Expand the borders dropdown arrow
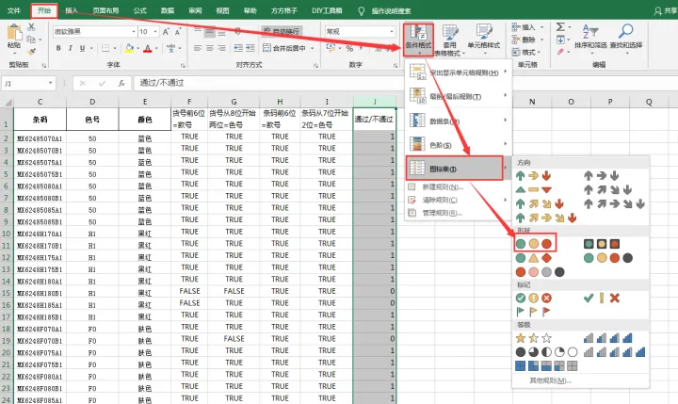Screen dimensions: 678x404 (115, 48)
